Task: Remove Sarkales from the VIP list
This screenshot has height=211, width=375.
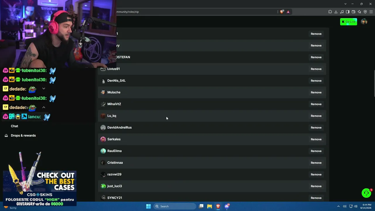Action: pyautogui.click(x=316, y=139)
